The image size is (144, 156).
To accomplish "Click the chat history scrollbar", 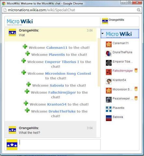I will tap(99, 62).
